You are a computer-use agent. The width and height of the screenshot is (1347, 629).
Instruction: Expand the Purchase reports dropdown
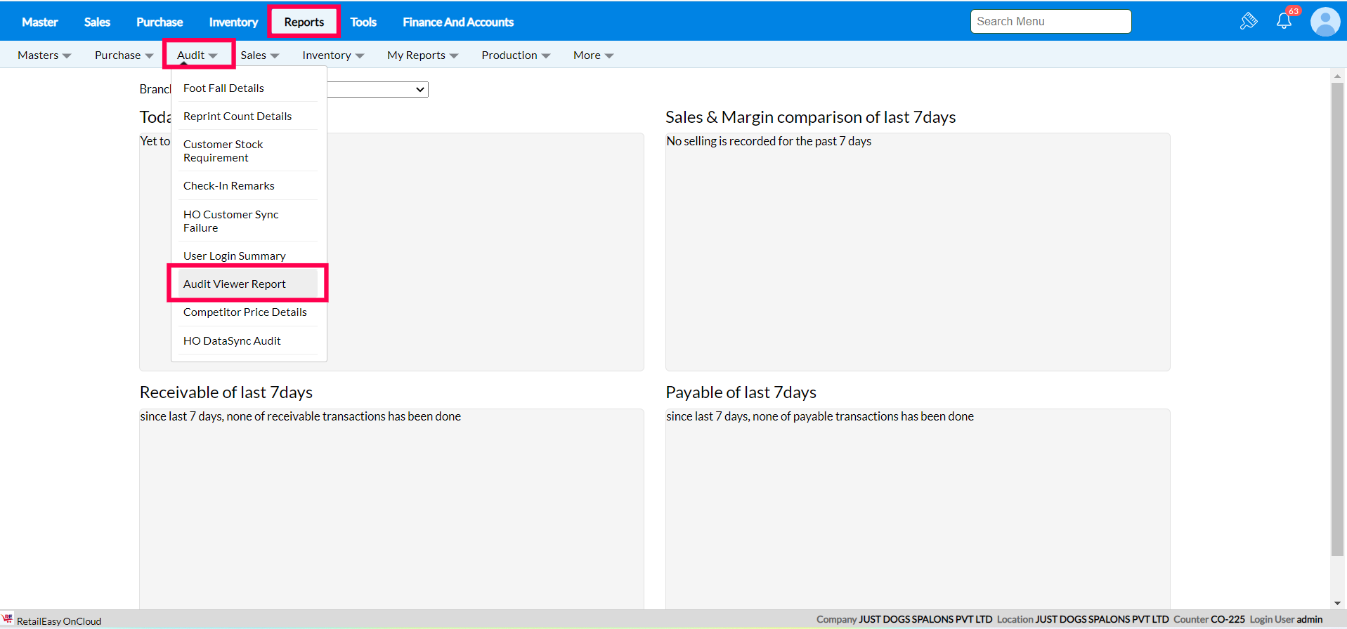pyautogui.click(x=124, y=55)
